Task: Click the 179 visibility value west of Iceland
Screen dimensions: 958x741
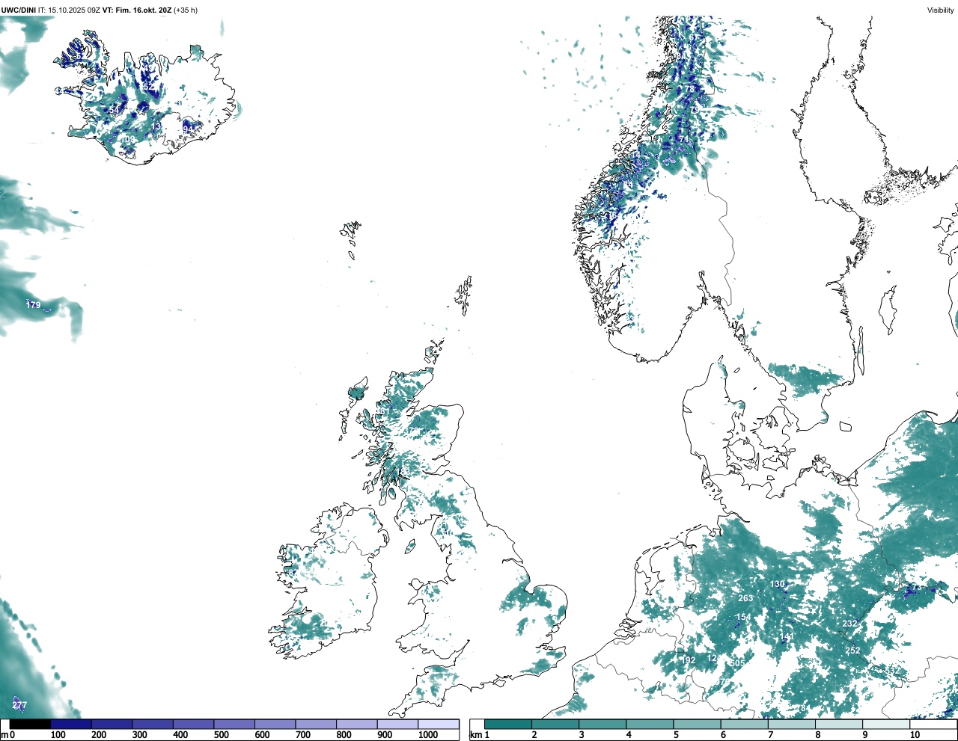Action: click(x=33, y=305)
